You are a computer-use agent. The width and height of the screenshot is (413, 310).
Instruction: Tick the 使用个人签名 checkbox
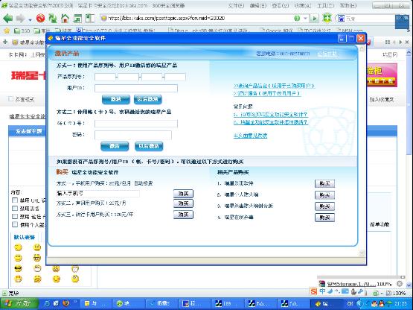pos(15,224)
